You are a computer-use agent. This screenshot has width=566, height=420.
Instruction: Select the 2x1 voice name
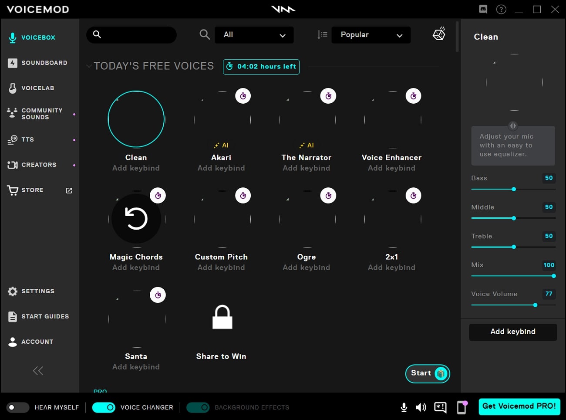[x=391, y=257]
